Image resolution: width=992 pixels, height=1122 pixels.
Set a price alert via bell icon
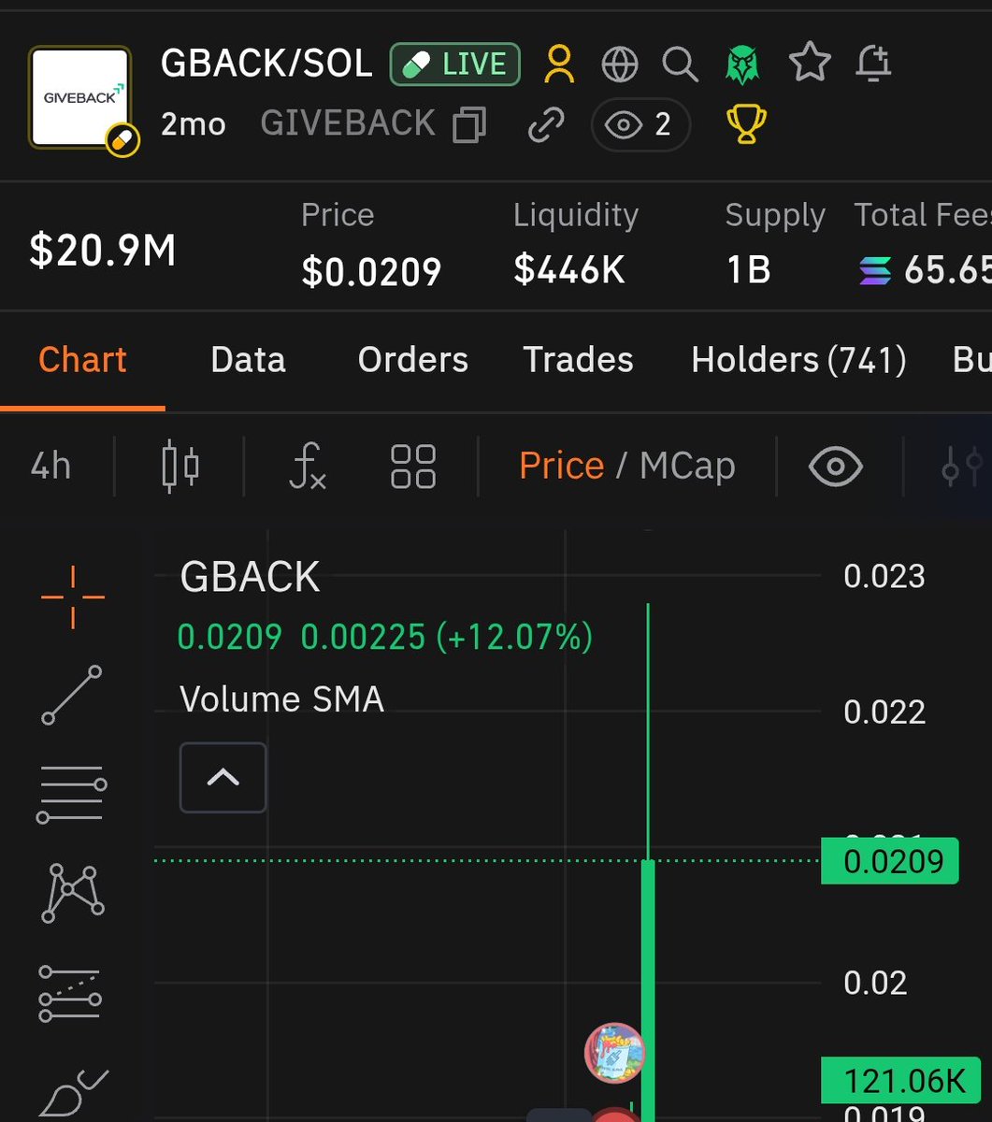click(873, 64)
